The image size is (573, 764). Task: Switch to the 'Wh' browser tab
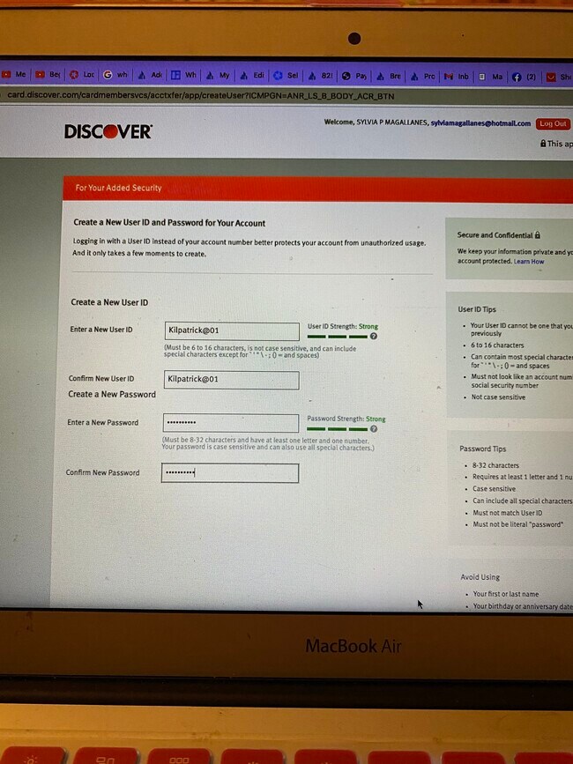183,75
